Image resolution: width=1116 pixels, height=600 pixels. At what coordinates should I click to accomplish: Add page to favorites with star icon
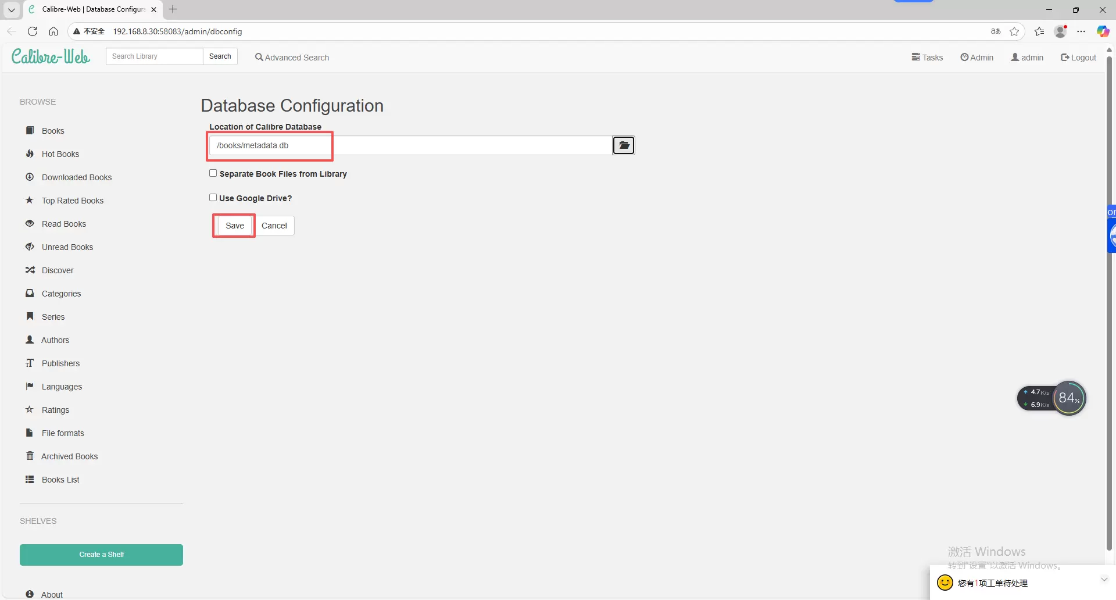tap(1014, 31)
